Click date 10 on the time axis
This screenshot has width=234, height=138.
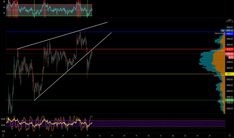tap(28, 135)
